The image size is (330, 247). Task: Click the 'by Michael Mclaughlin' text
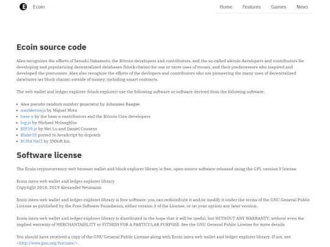point(54,123)
